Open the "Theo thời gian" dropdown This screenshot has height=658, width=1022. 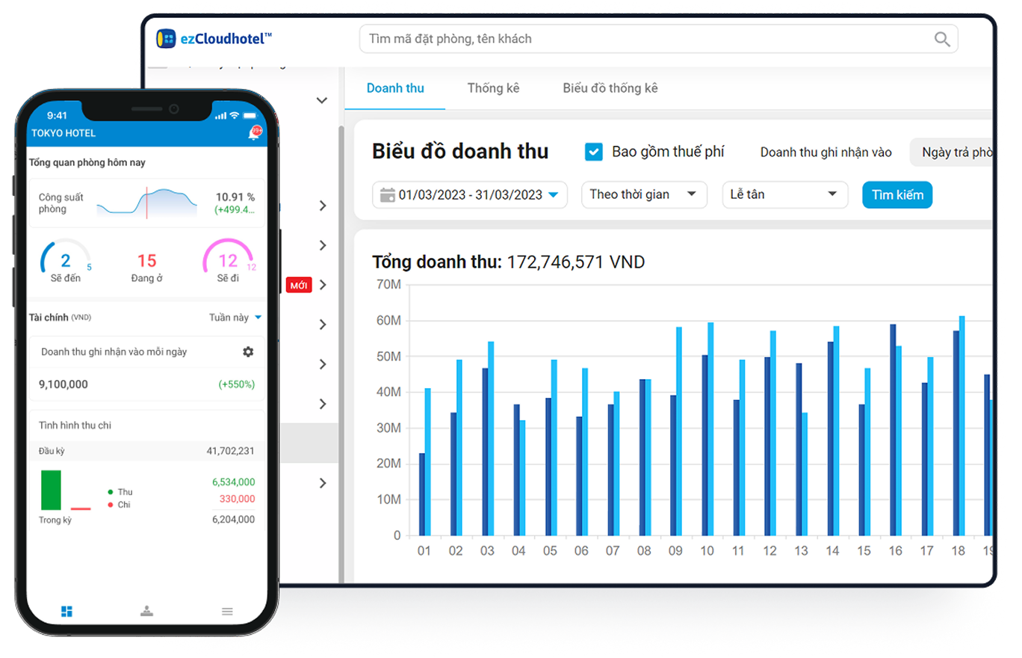[643, 194]
